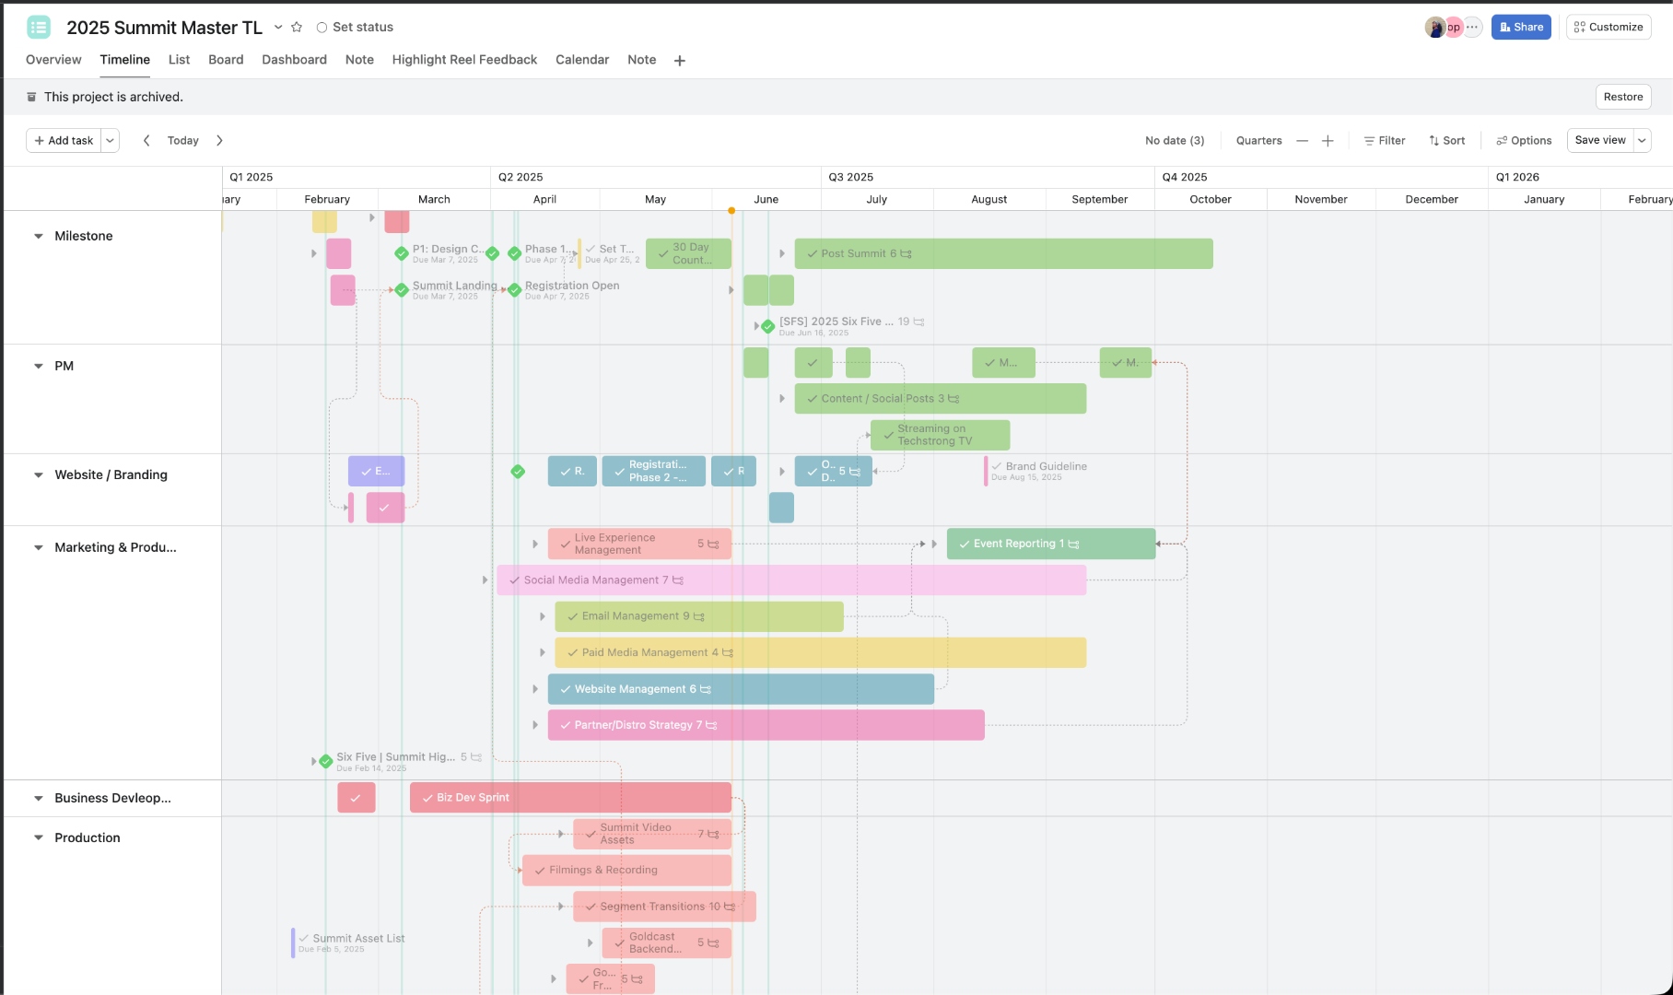Switch to the Board tab
This screenshot has width=1673, height=995.
pos(226,60)
